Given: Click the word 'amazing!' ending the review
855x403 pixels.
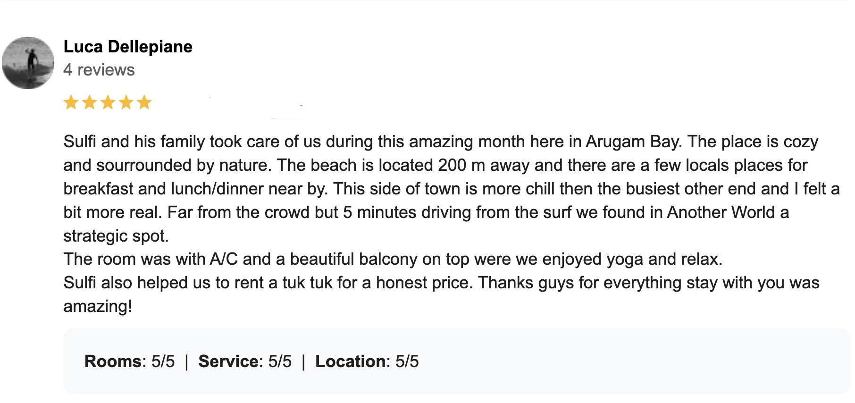Looking at the screenshot, I should pos(98,307).
